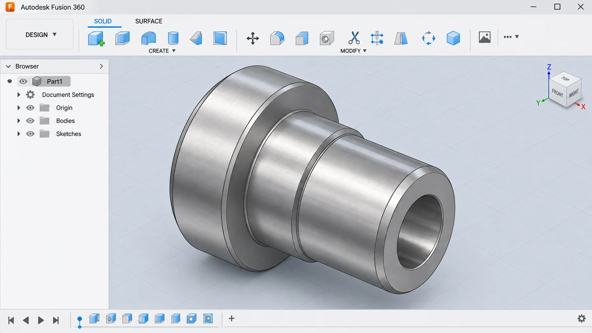Screen dimensions: 592x333
Task: Step back one timeline feature
Action: pos(25,320)
